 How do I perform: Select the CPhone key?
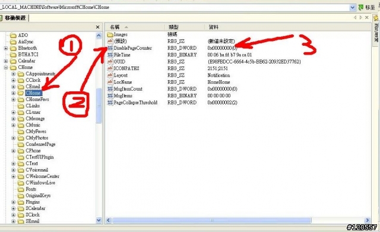pos(33,151)
